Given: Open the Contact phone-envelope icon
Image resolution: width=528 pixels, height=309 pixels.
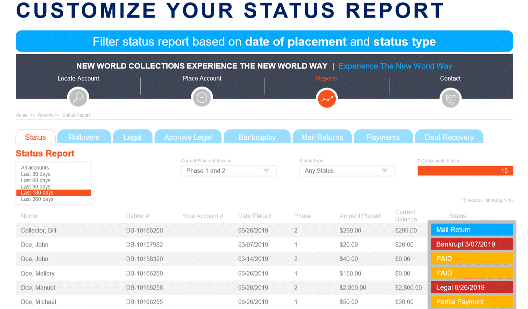Looking at the screenshot, I should pyautogui.click(x=450, y=99).
